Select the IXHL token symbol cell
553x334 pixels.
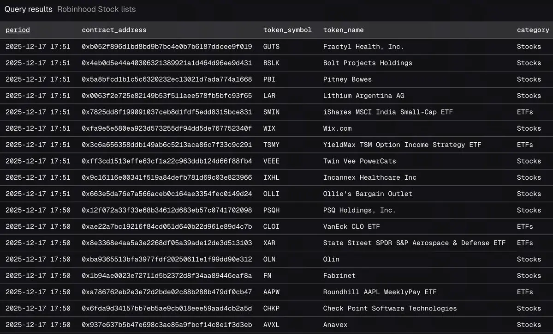pyautogui.click(x=271, y=177)
